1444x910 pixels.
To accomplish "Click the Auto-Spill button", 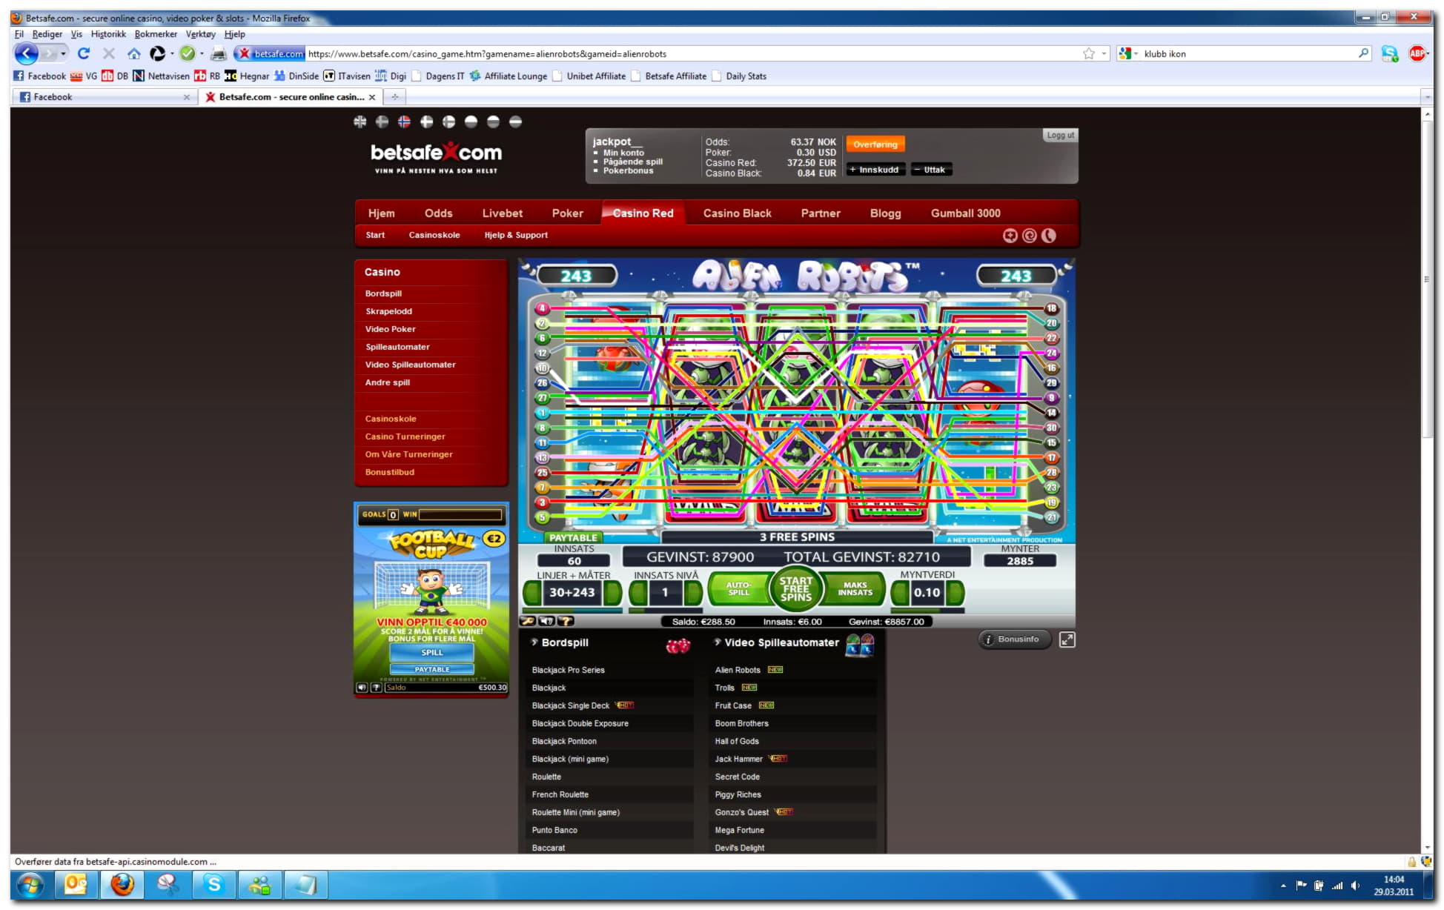I will [x=738, y=589].
